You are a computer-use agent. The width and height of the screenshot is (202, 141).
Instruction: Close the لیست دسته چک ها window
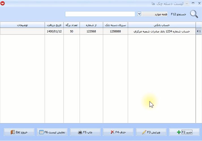pos(199,3)
